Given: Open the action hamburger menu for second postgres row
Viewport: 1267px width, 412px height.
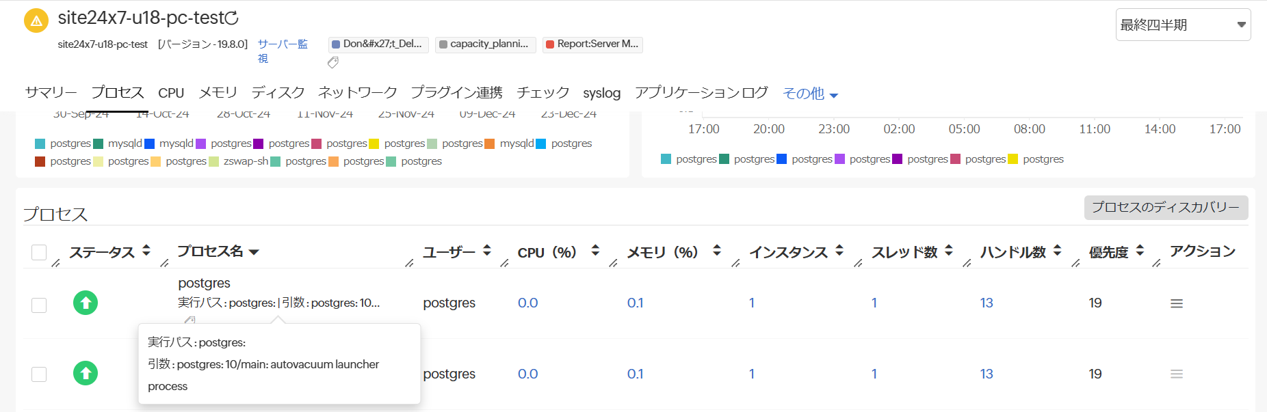Looking at the screenshot, I should coord(1176,374).
